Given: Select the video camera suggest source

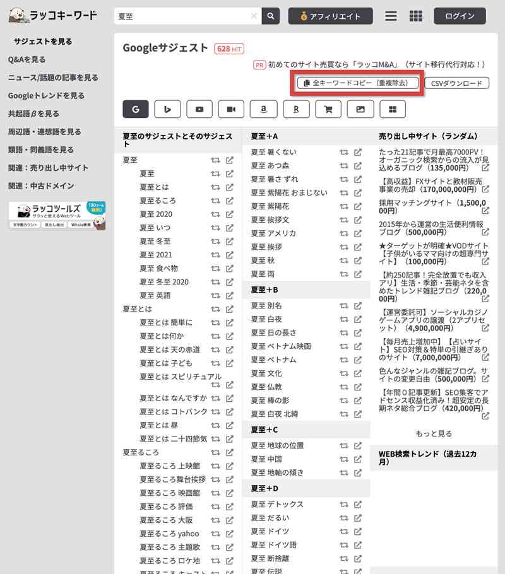Looking at the screenshot, I should click(231, 109).
